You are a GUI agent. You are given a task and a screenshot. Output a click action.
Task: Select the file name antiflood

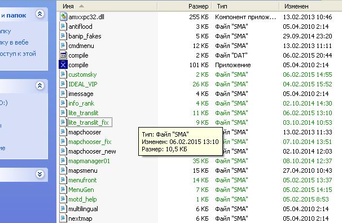point(80,27)
